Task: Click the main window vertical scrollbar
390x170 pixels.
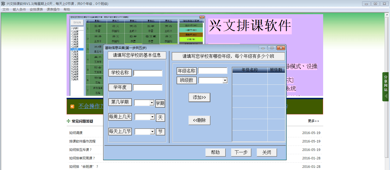Action: point(387,87)
